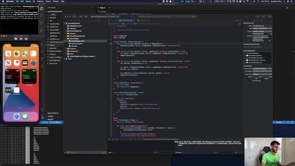Image resolution: width=295 pixels, height=166 pixels.
Task: Open File menu in menu bar
Action: point(18,1)
